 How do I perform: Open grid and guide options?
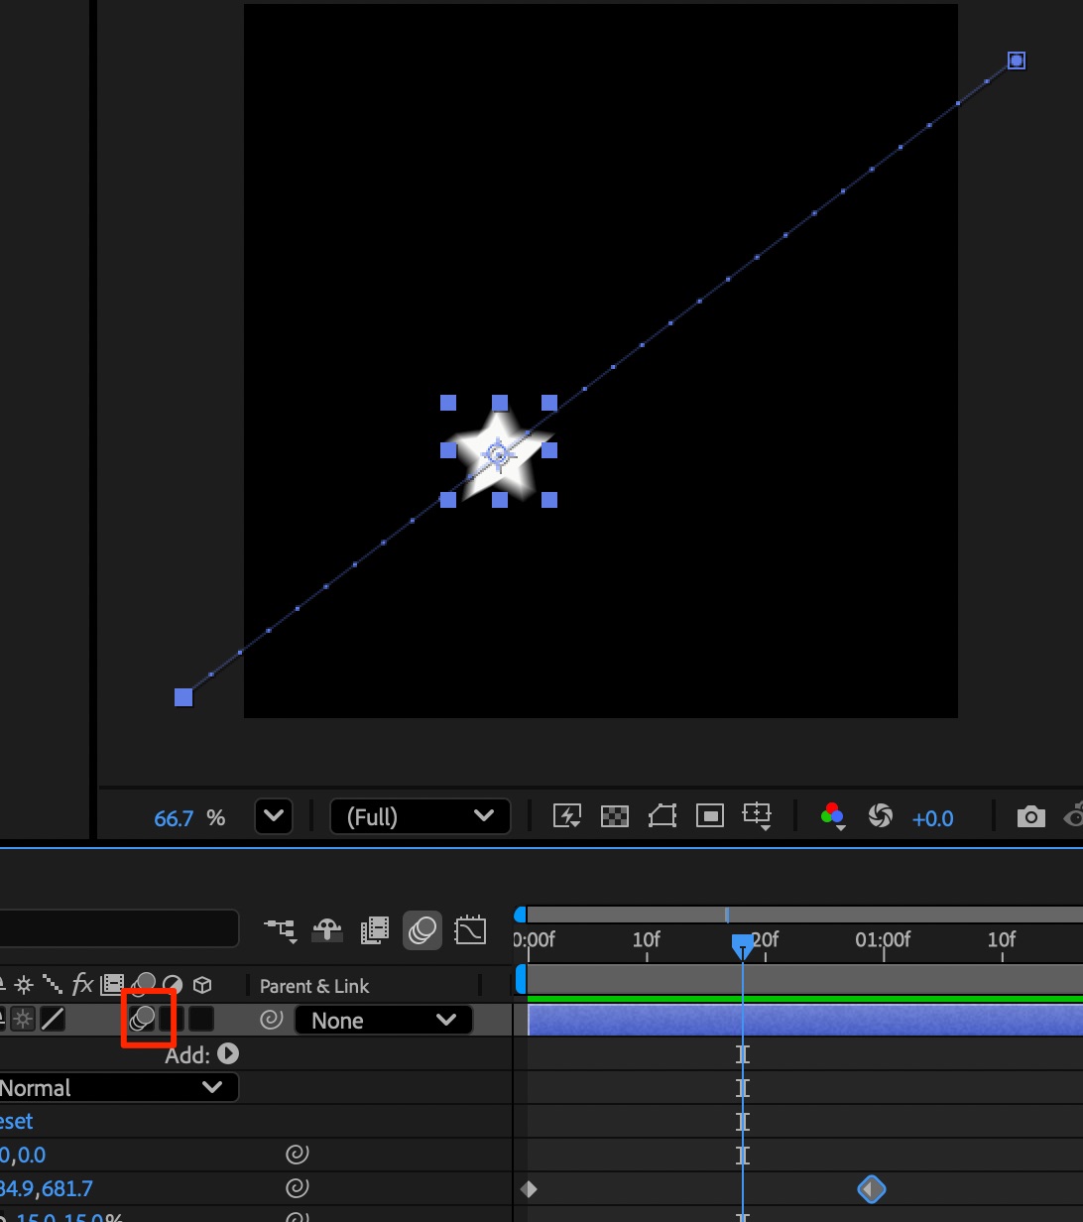click(x=758, y=816)
